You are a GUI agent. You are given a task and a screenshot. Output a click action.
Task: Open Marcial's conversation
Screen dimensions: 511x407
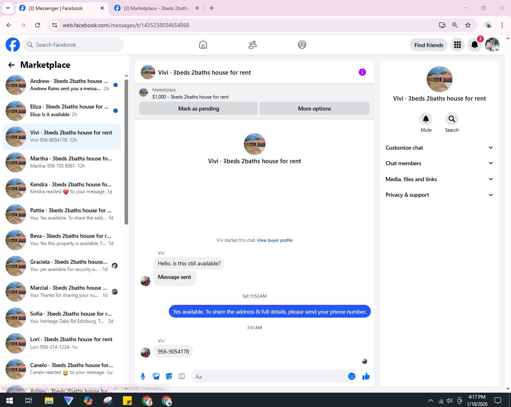pos(62,292)
